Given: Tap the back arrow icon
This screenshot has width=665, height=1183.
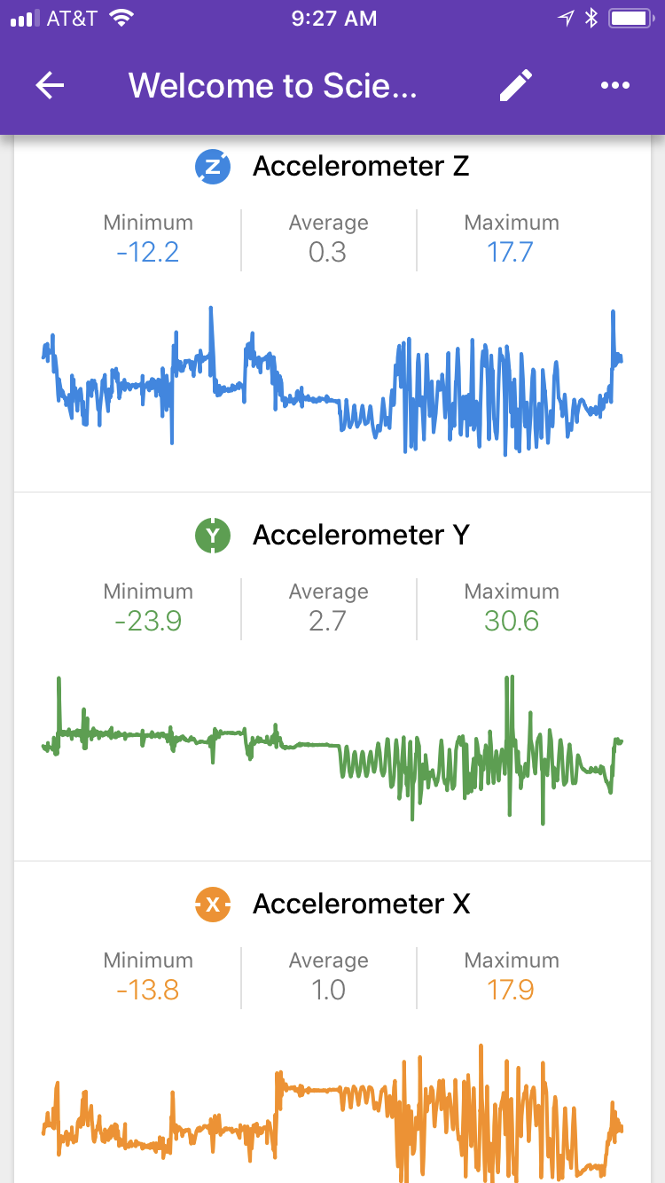Looking at the screenshot, I should coord(51,86).
